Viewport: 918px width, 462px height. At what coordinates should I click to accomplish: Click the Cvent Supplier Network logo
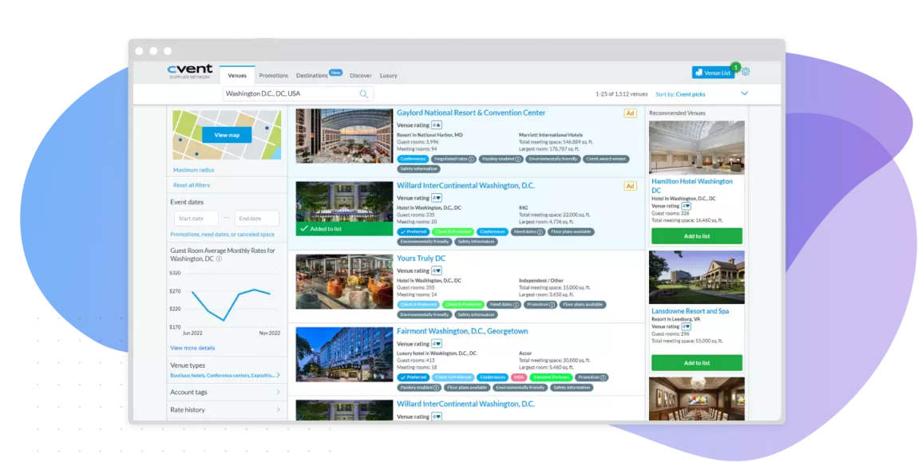190,72
